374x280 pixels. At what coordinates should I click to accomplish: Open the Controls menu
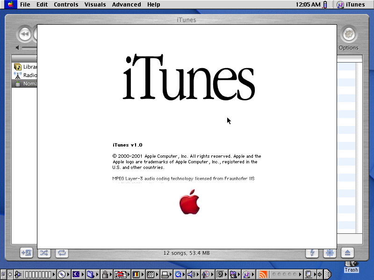click(x=66, y=5)
